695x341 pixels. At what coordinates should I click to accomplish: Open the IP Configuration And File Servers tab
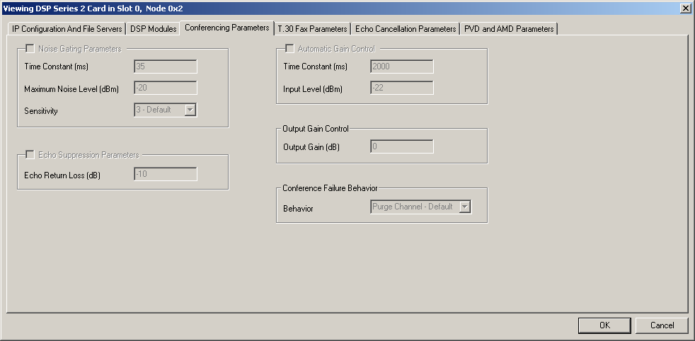(67, 29)
